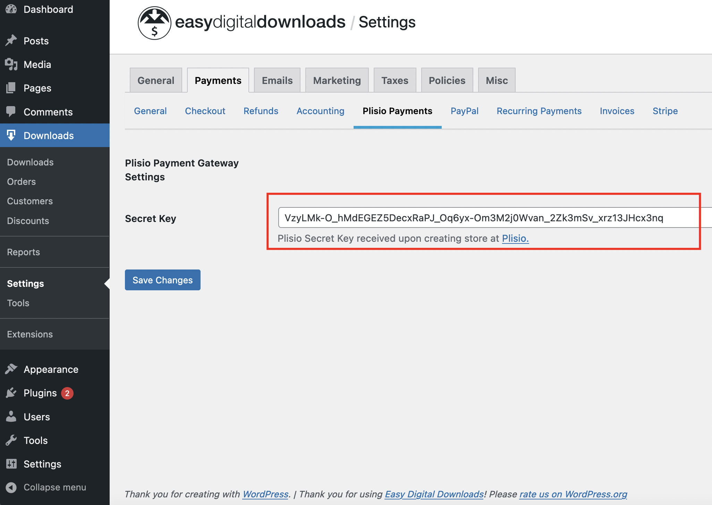The height and width of the screenshot is (505, 712).
Task: Open Users via the person icon
Action: tap(11, 417)
